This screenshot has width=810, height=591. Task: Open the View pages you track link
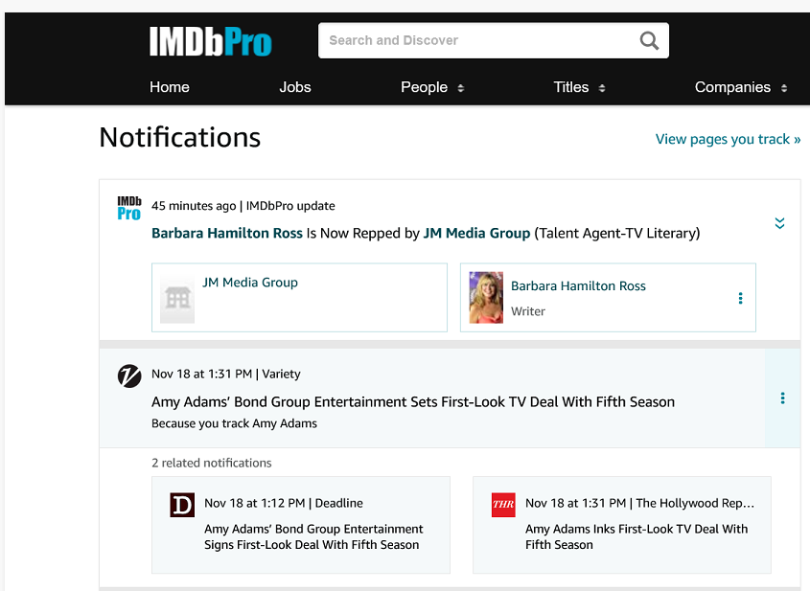click(x=727, y=139)
